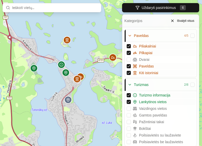Click the museum marker on the island

[67, 40]
